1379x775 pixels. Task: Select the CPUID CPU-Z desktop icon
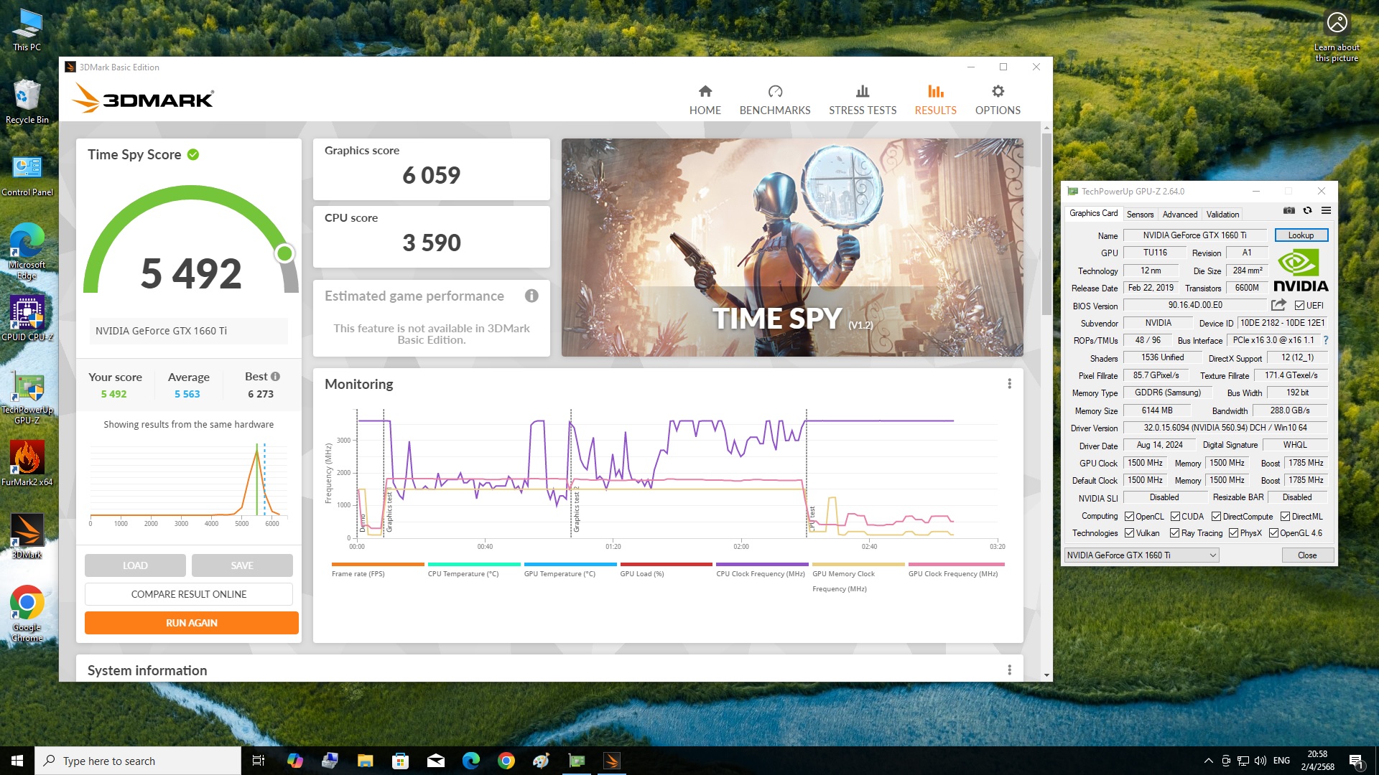coord(27,318)
